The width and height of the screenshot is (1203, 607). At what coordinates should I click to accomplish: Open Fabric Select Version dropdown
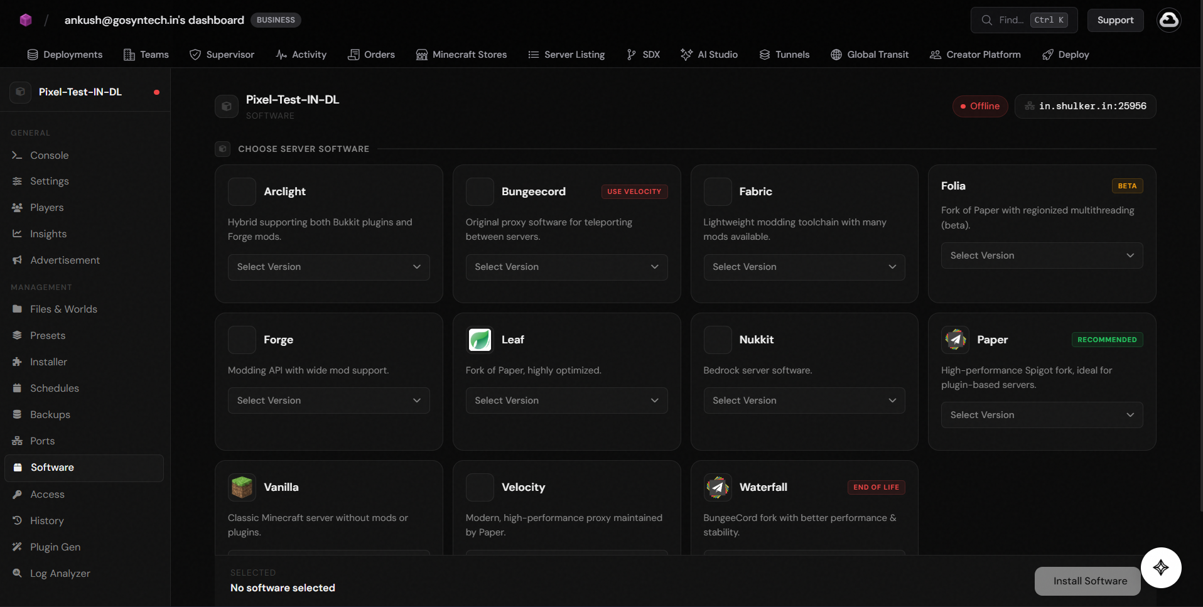coord(804,267)
